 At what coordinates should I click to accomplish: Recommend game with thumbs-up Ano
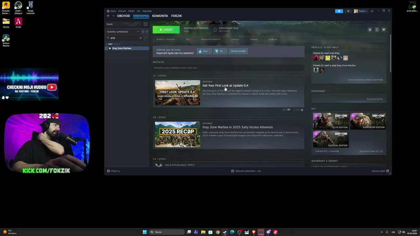[203, 51]
